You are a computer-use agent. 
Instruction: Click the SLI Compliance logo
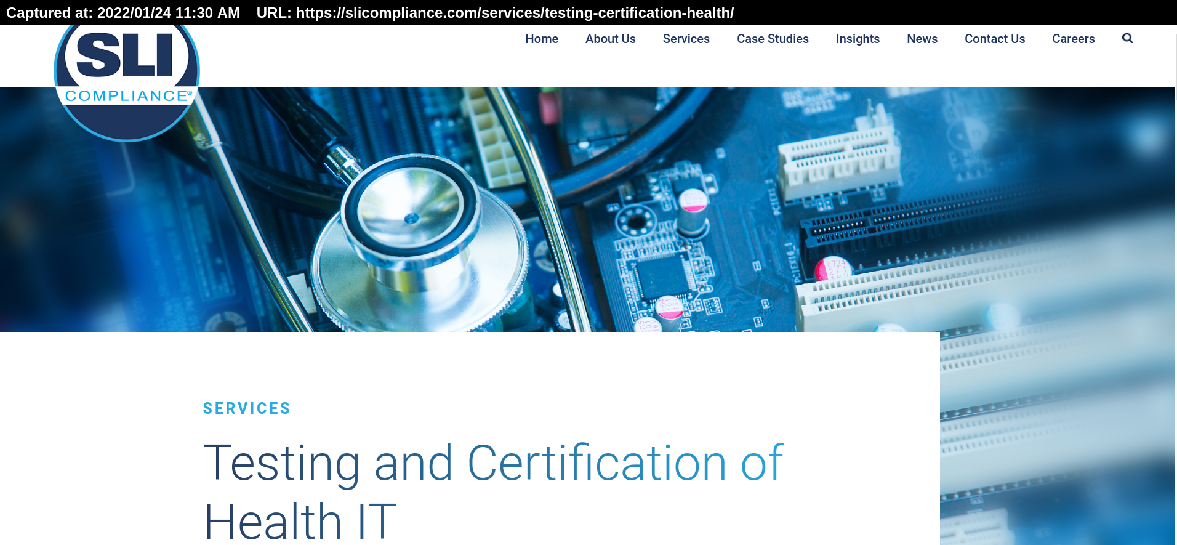coord(127,83)
